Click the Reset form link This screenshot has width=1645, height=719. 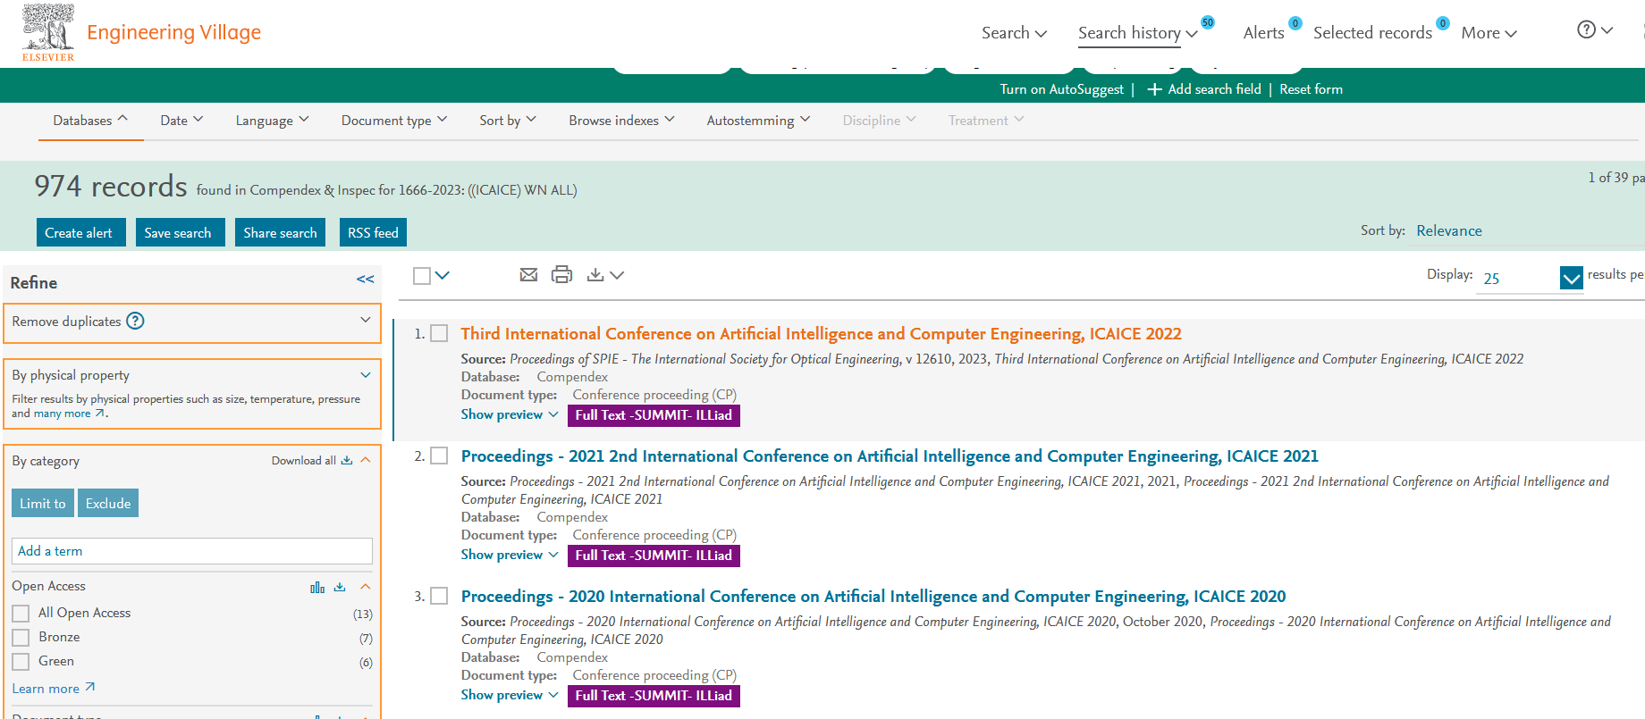click(x=1311, y=89)
